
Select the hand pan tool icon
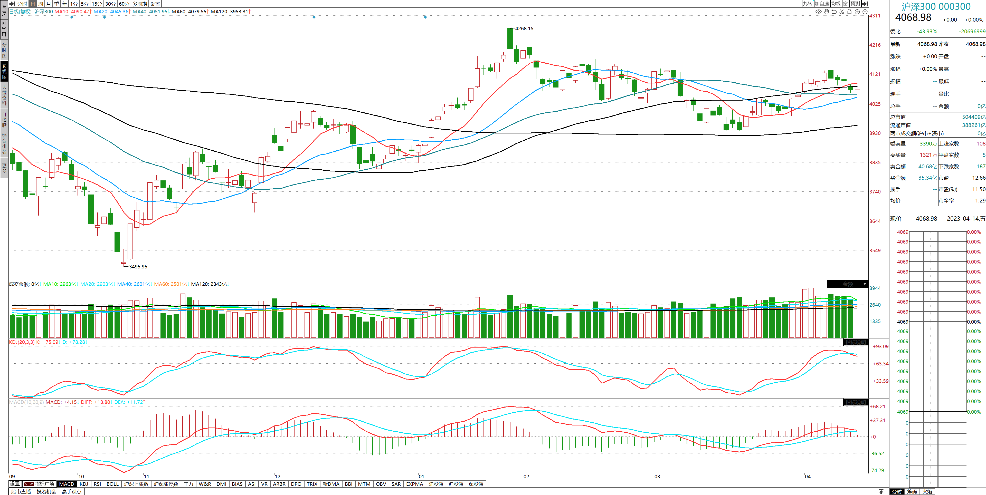826,12
